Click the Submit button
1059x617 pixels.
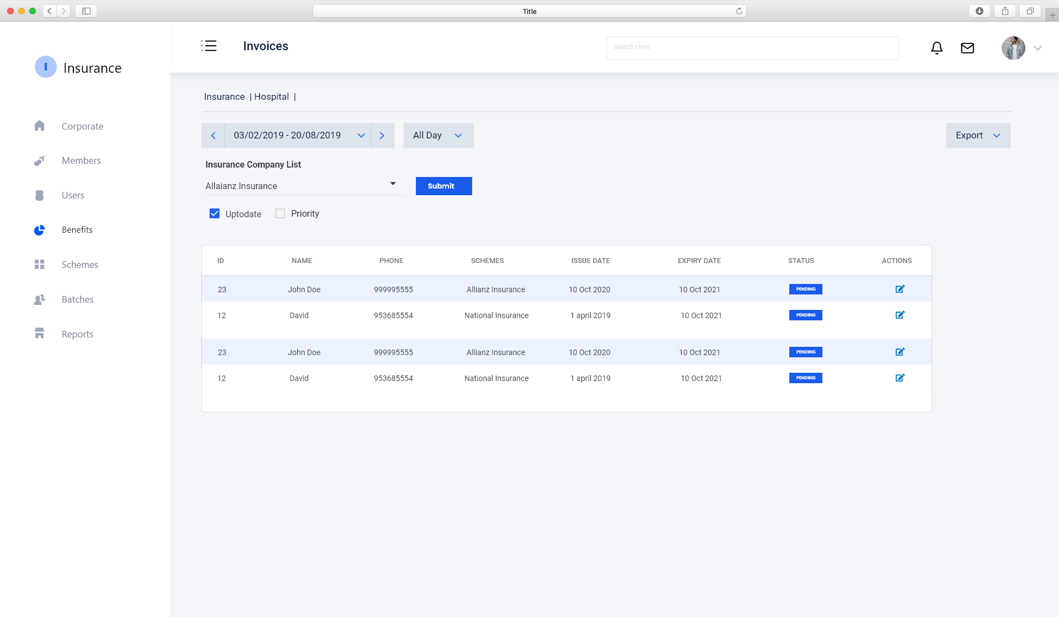point(443,186)
